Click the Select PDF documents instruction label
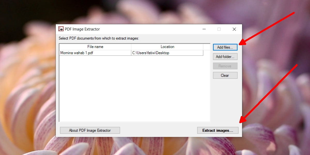310x155 pixels. [99, 38]
